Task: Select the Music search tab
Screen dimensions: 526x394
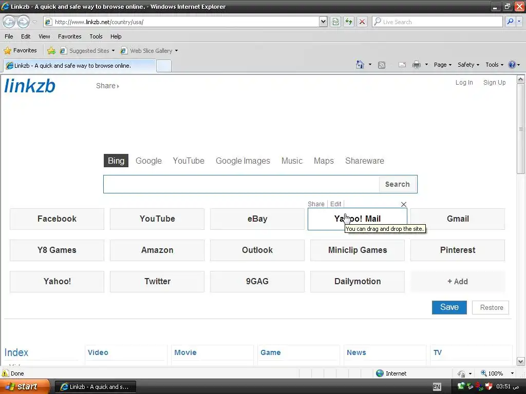Action: (292, 161)
